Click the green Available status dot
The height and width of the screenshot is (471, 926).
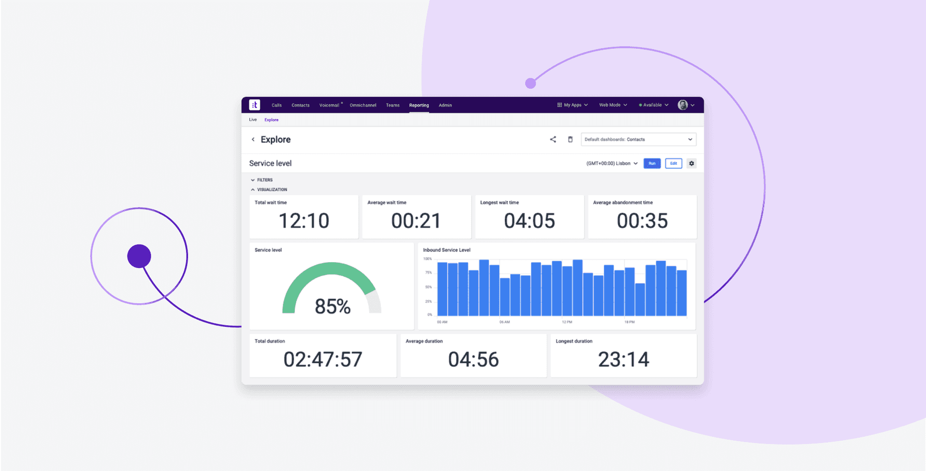(x=641, y=105)
